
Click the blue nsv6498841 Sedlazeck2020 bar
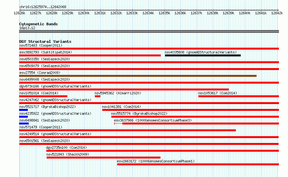click(x=24, y=124)
